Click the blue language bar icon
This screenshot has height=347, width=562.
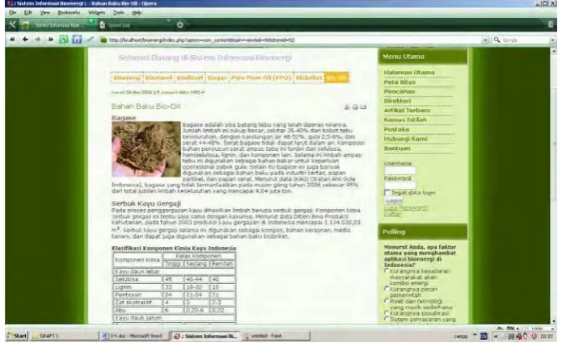coord(484,336)
